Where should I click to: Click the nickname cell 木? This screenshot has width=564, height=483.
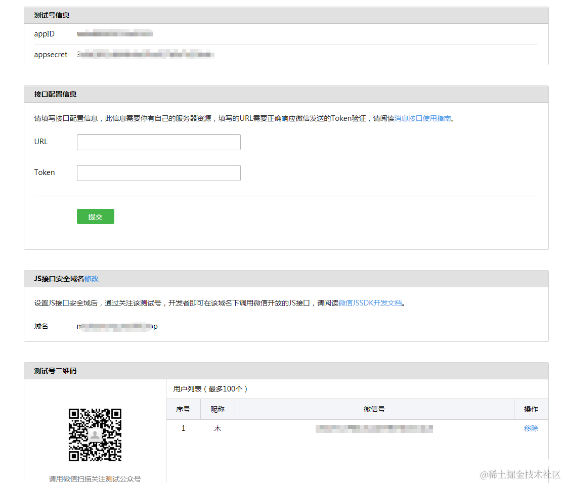pyautogui.click(x=218, y=428)
